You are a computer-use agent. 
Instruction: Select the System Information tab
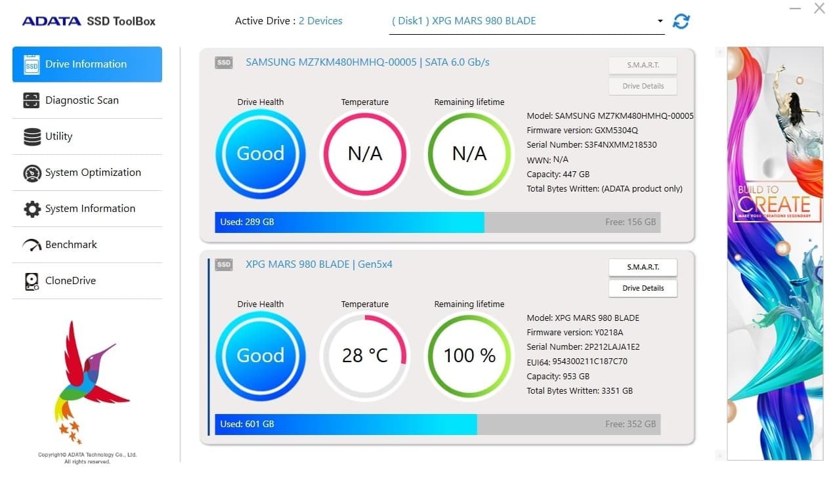pyautogui.click(x=87, y=209)
